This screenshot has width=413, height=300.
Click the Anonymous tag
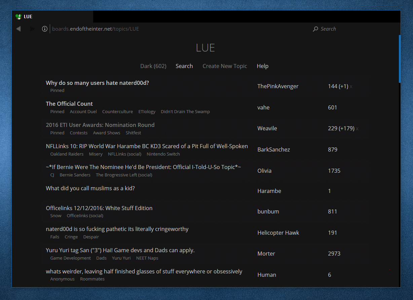click(x=63, y=279)
